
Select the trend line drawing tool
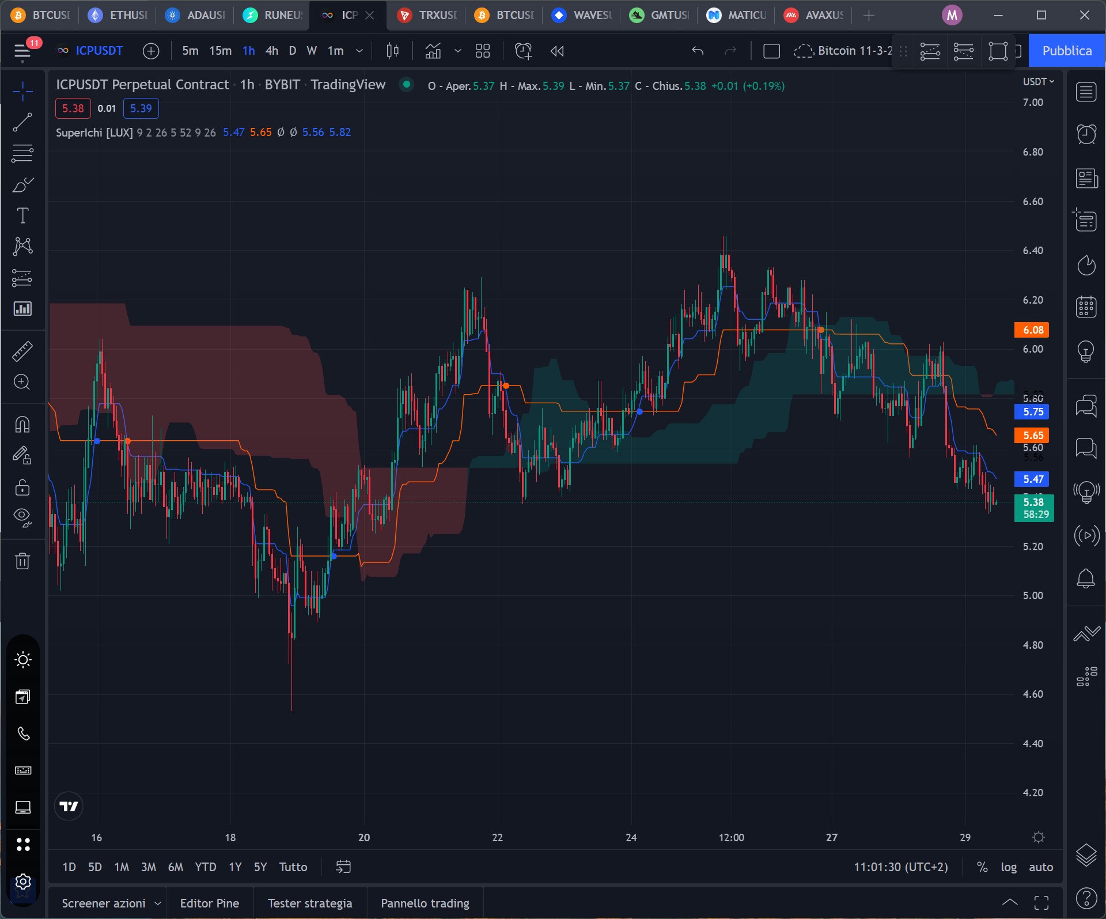click(22, 122)
